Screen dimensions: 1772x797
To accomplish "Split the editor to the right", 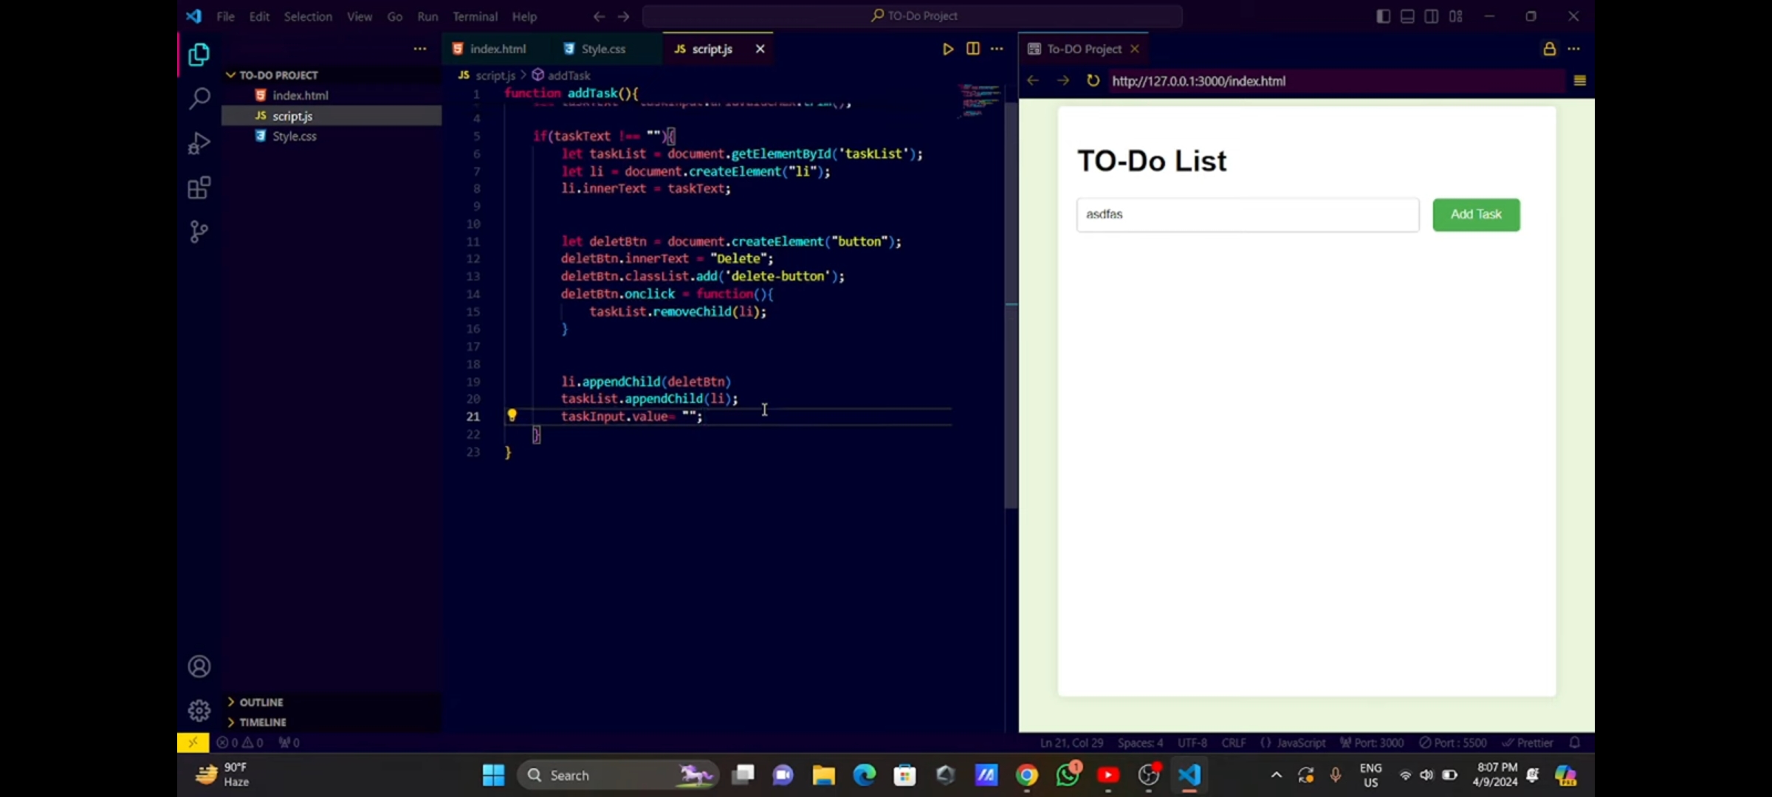I will [973, 49].
